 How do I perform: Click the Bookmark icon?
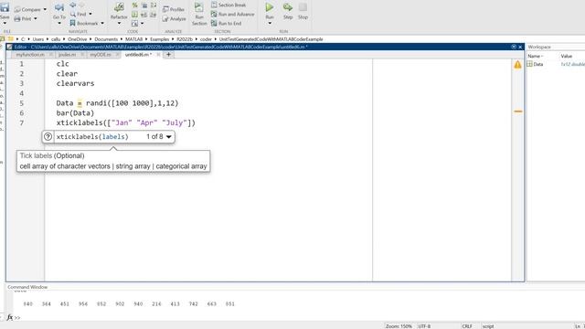click(73, 23)
